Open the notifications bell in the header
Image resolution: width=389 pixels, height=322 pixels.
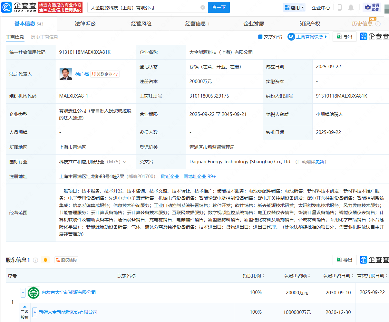[x=351, y=7]
